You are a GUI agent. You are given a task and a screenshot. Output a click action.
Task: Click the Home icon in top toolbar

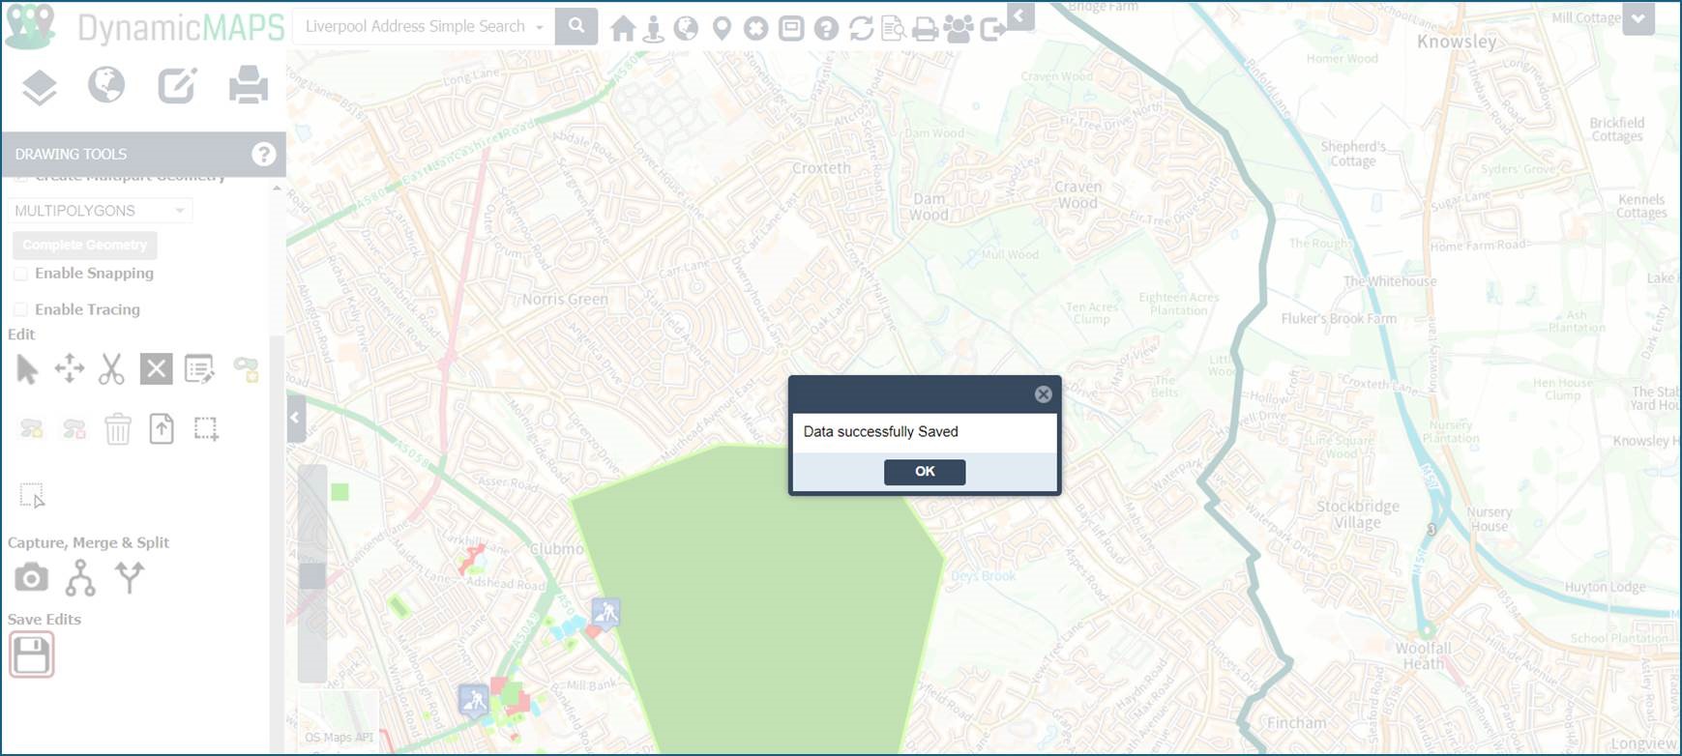pyautogui.click(x=624, y=29)
